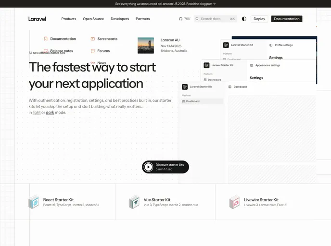The height and width of the screenshot is (246, 331).
Task: Click the Forums chat icon
Action: pyautogui.click(x=93, y=50)
